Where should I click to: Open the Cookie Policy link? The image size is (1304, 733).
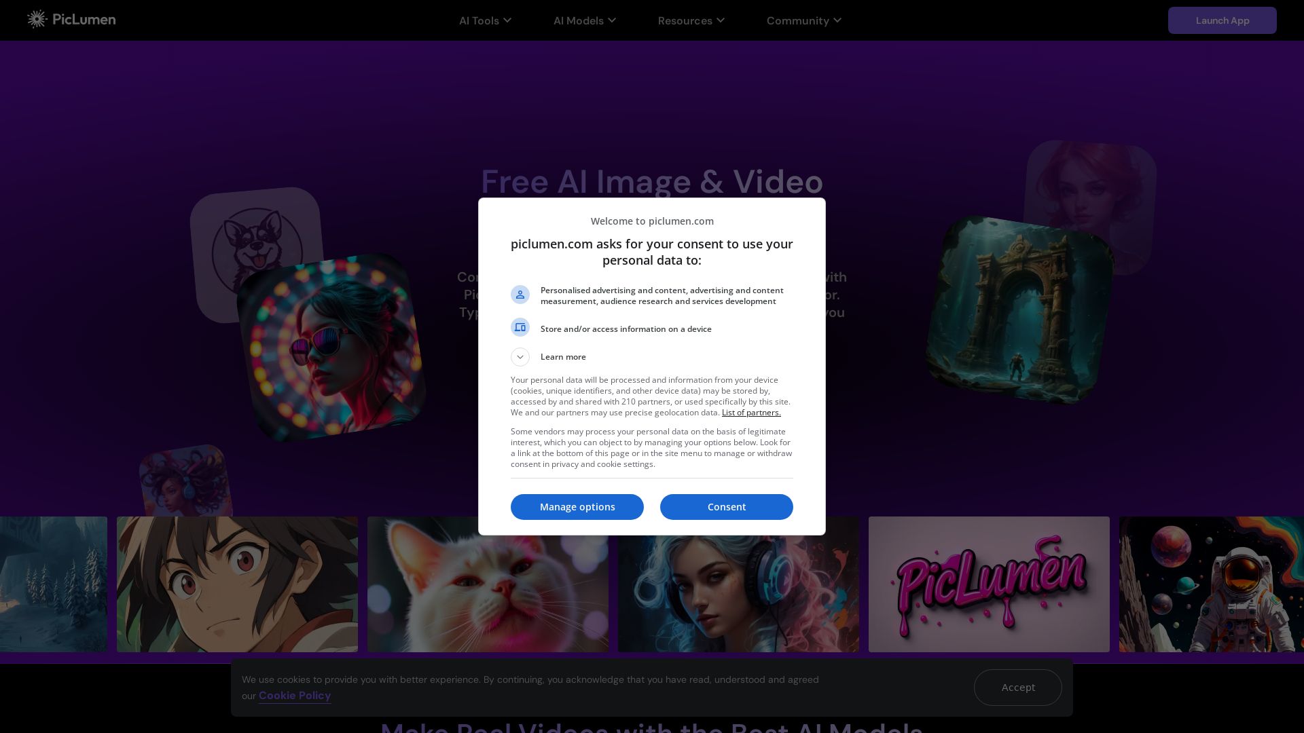[295, 696]
